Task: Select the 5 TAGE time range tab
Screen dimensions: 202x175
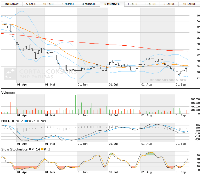Action: (31, 4)
